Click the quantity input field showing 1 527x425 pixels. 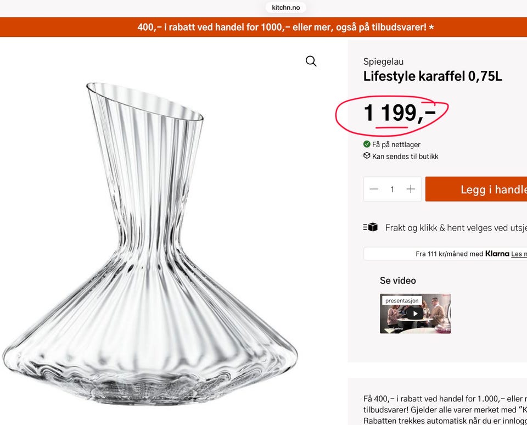pyautogui.click(x=392, y=189)
